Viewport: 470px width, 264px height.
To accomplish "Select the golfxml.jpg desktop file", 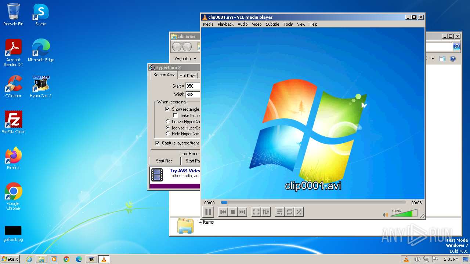I will pyautogui.click(x=13, y=234).
